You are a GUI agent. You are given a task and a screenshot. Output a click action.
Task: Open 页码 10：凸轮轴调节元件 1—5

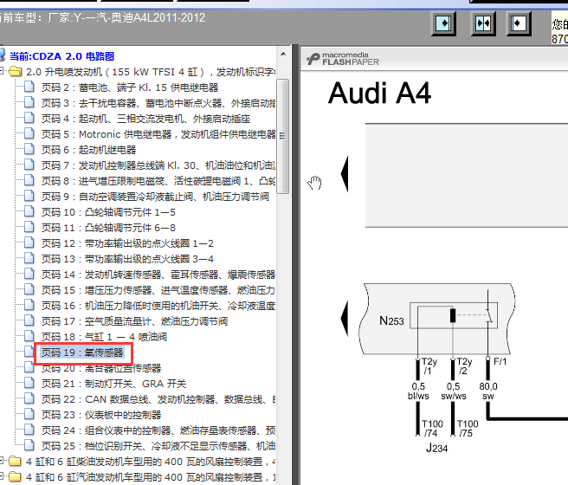[108, 212]
